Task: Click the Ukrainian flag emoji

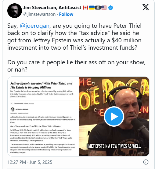Action: tap(92, 8)
